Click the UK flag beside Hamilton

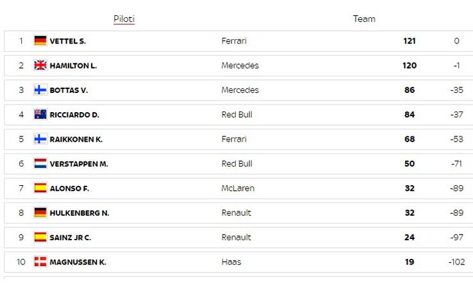(x=40, y=65)
